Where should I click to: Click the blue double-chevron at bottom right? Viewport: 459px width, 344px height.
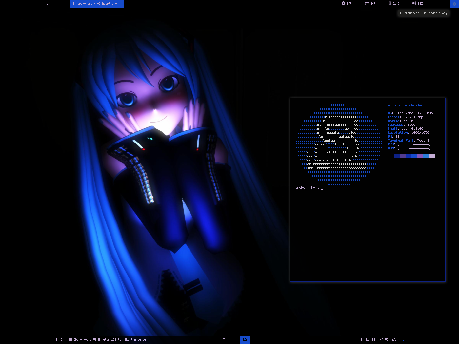(405, 340)
